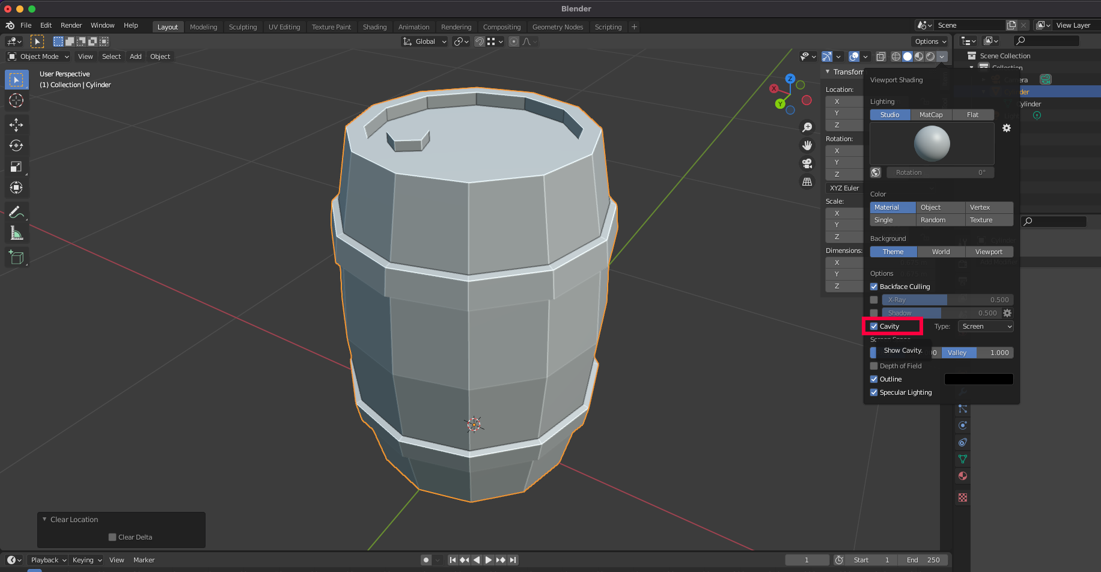Open the Playback dropdown in timeline
This screenshot has height=572, width=1101.
(48, 560)
